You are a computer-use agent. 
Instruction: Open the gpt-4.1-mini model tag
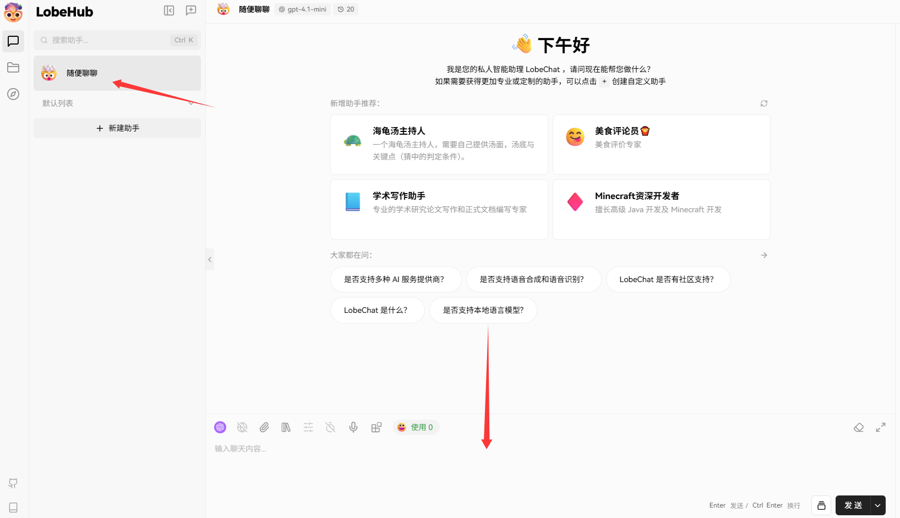pyautogui.click(x=303, y=9)
